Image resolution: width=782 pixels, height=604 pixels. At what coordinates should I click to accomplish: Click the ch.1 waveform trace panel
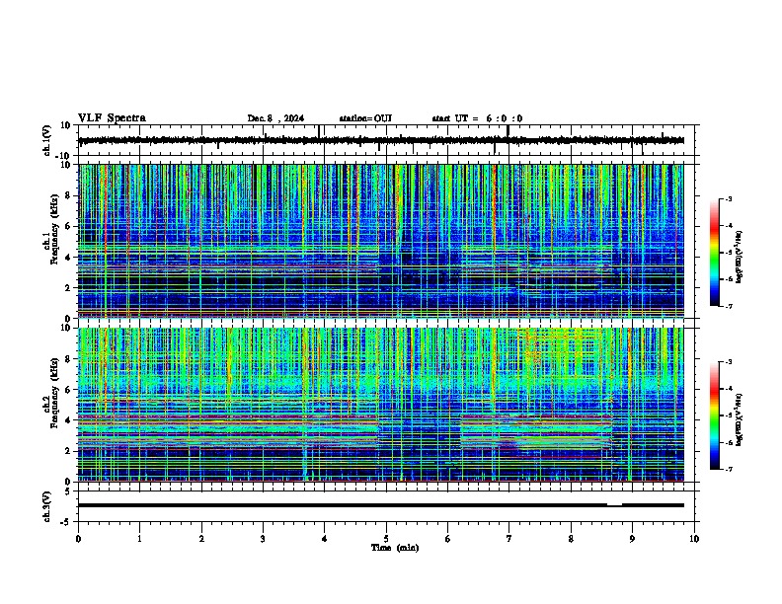388,140
